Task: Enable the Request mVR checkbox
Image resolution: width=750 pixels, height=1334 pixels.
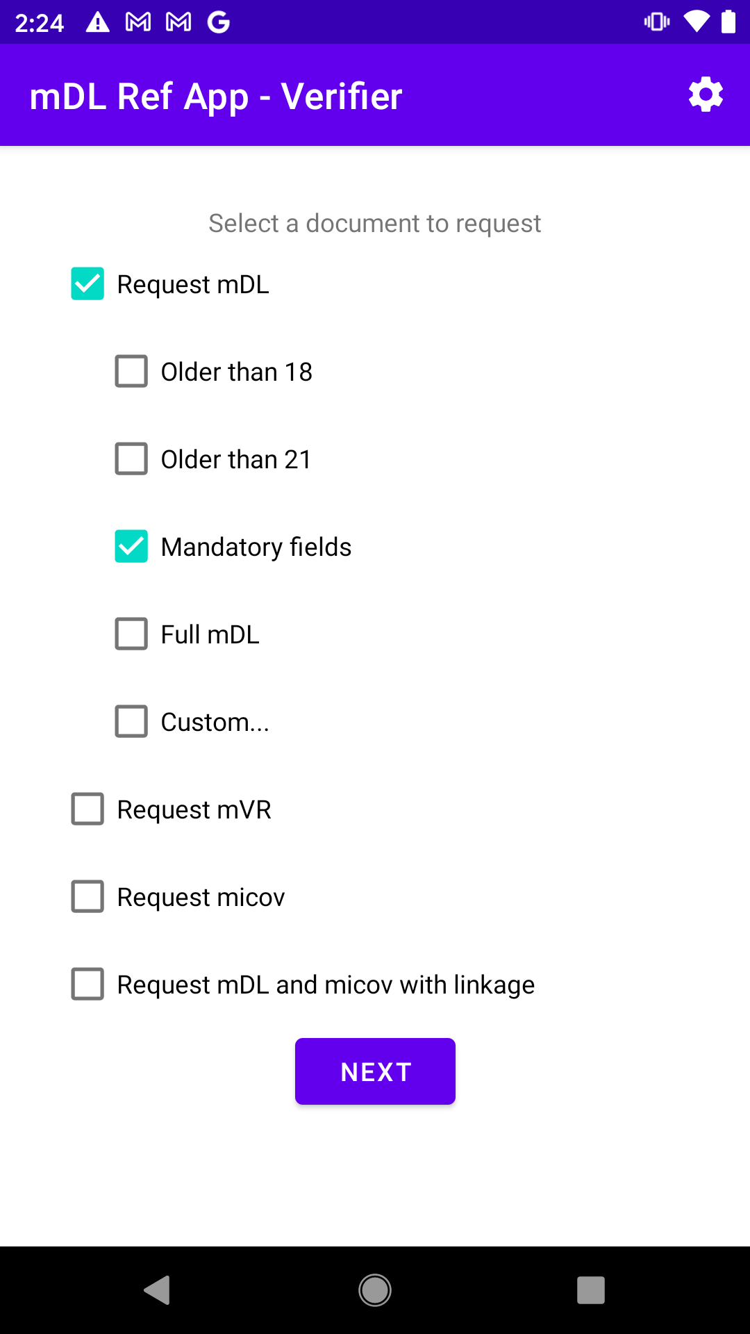Action: [87, 809]
